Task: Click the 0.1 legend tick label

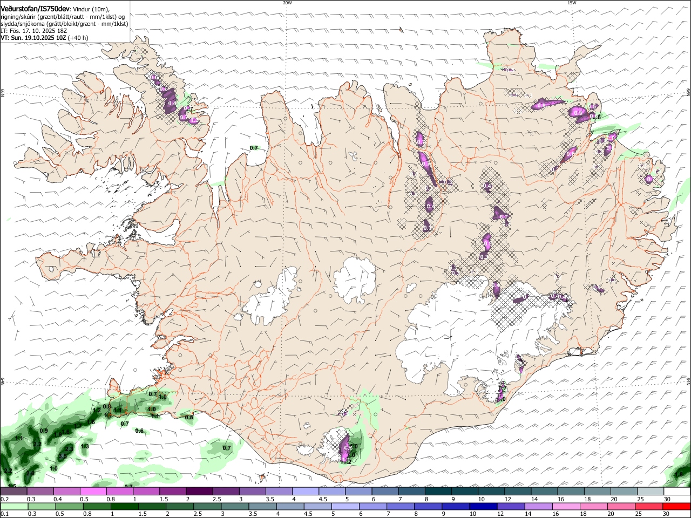Action: click(x=4, y=514)
